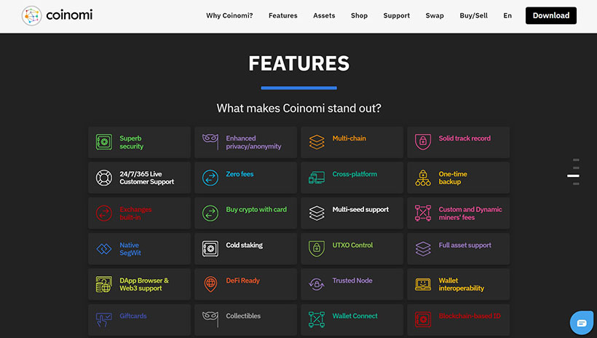
Task: Click the Full asset support layers icon
Action: [x=423, y=249]
